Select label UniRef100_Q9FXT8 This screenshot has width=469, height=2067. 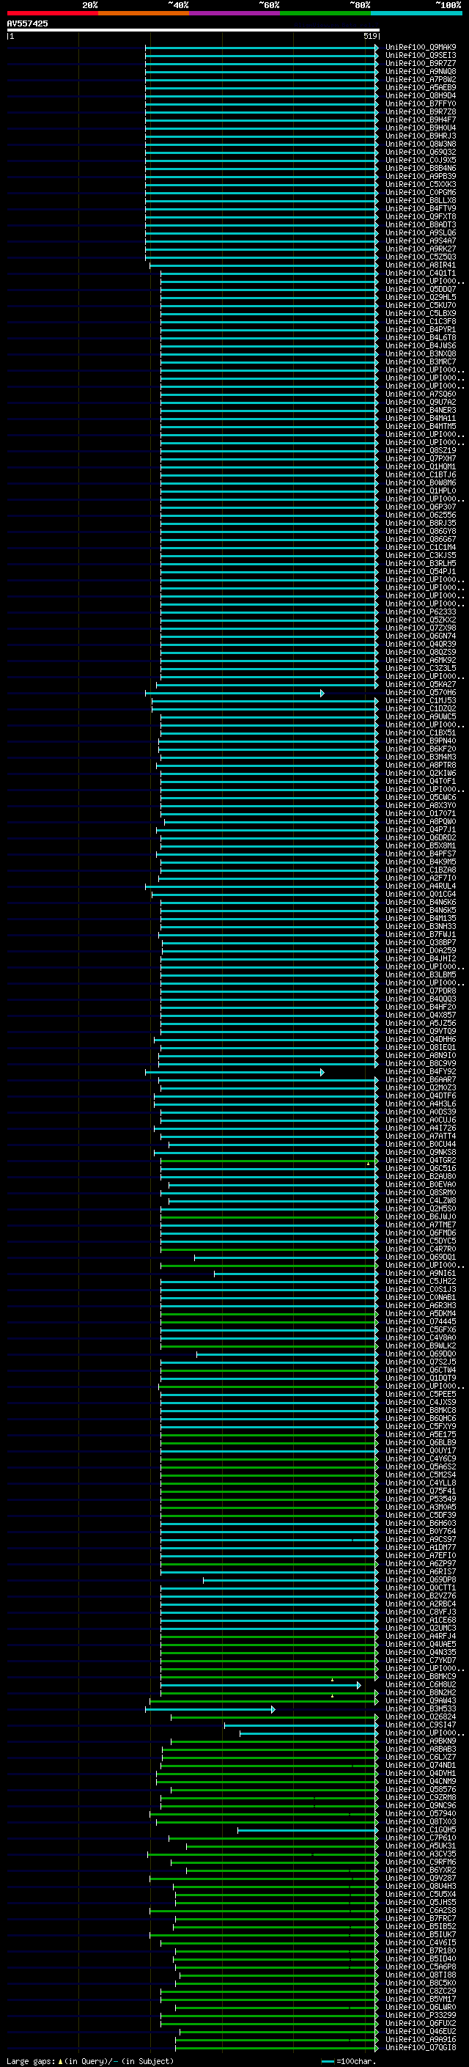point(420,216)
